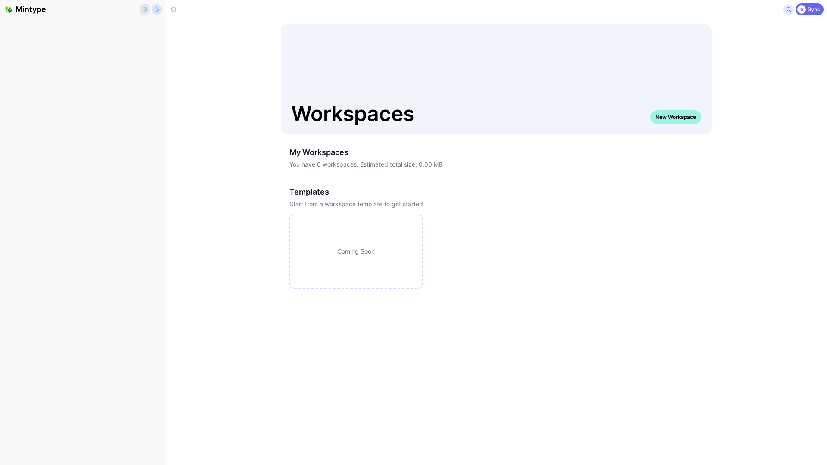Click the Coming Soon template card
The image size is (827, 465).
click(x=356, y=251)
